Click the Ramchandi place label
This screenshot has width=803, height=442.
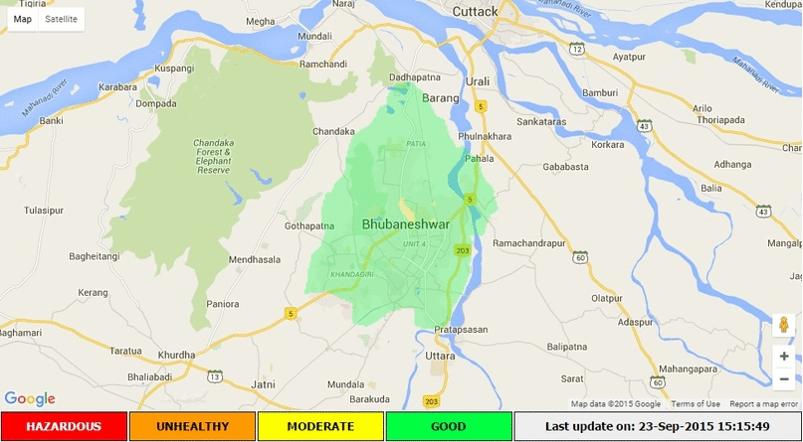323,65
